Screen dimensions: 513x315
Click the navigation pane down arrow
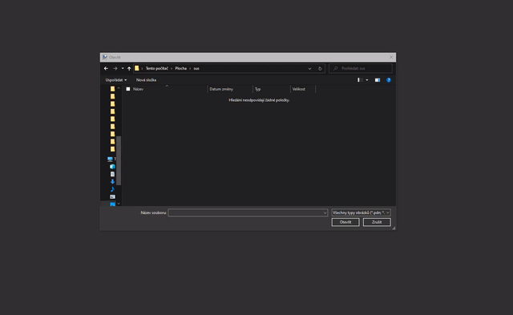point(119,204)
